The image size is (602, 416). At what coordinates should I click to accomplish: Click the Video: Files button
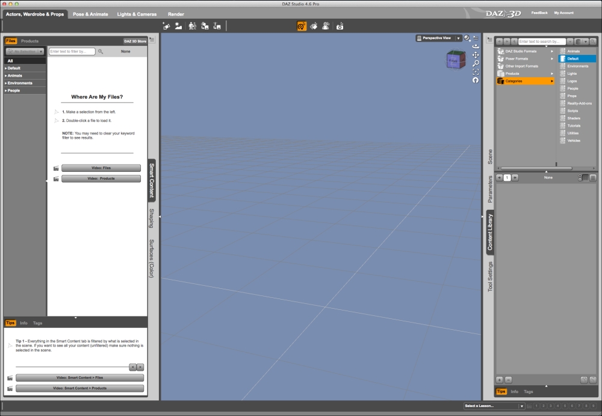pyautogui.click(x=101, y=168)
